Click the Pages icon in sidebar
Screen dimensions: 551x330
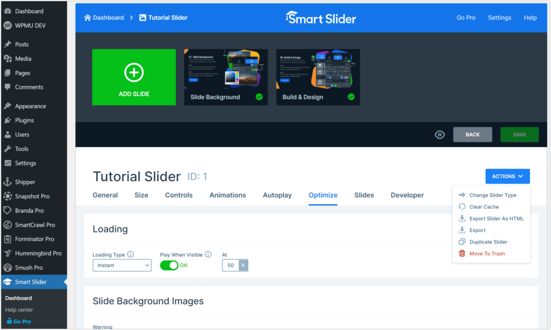(x=8, y=73)
